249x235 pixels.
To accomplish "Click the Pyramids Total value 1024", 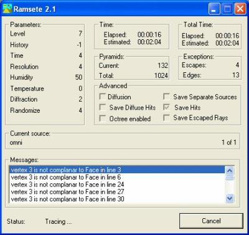I will [161, 75].
